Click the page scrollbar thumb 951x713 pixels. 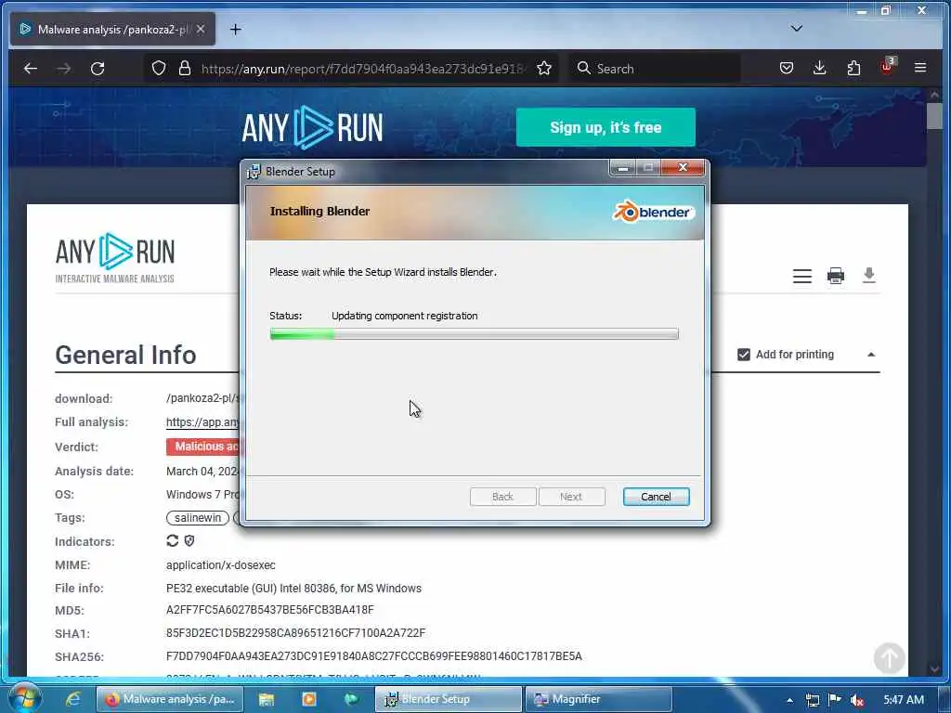934,115
